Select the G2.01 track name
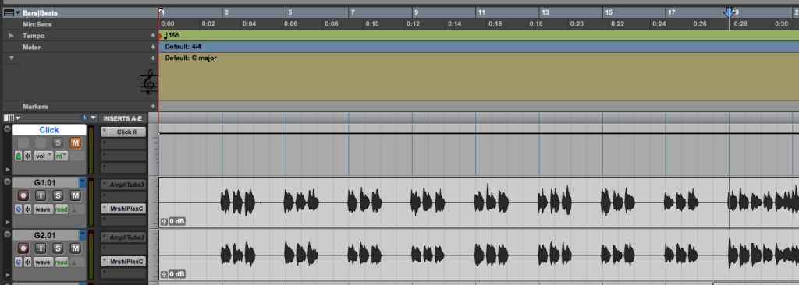Image resolution: width=799 pixels, height=285 pixels. (x=44, y=235)
